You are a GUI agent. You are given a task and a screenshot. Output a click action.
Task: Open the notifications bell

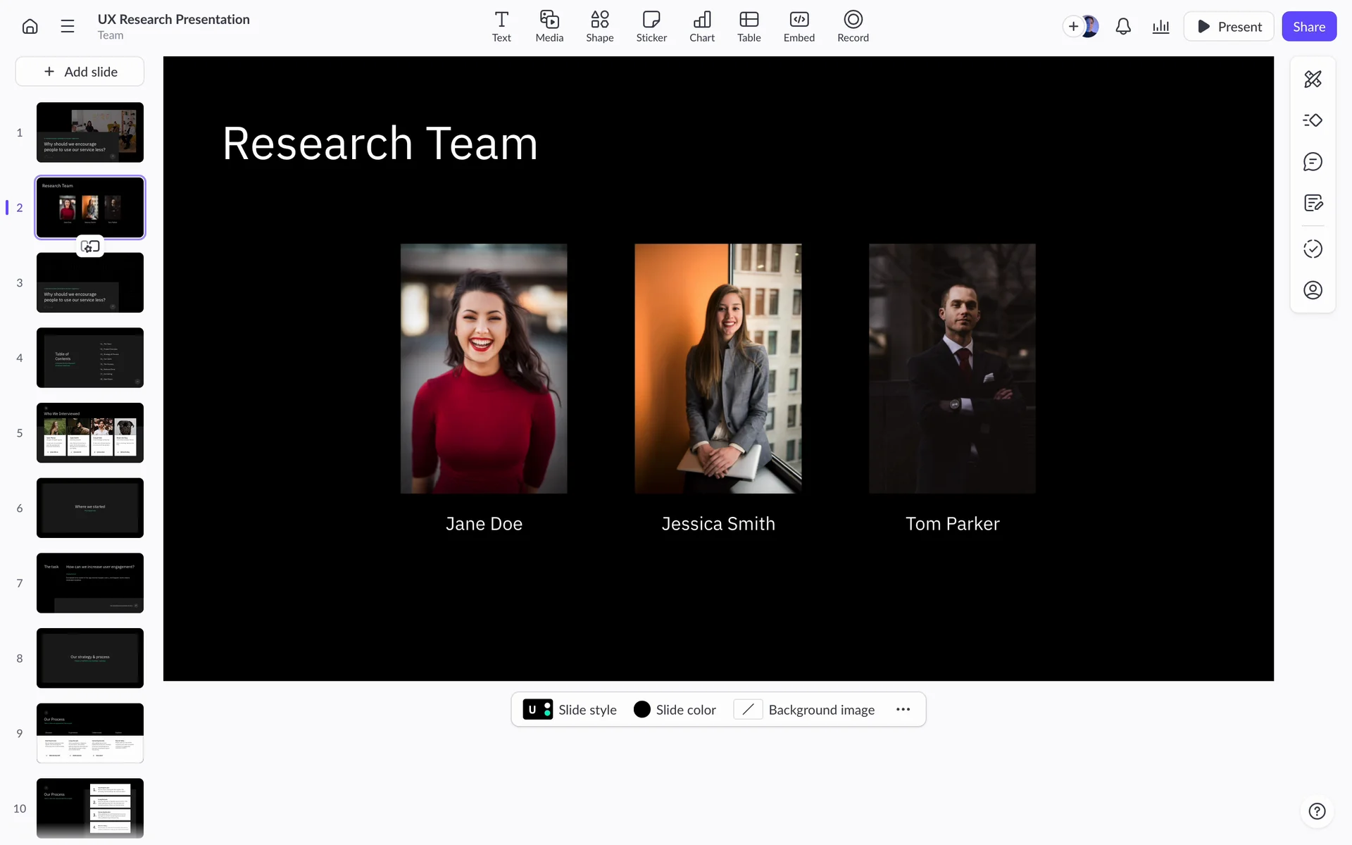coord(1123,27)
